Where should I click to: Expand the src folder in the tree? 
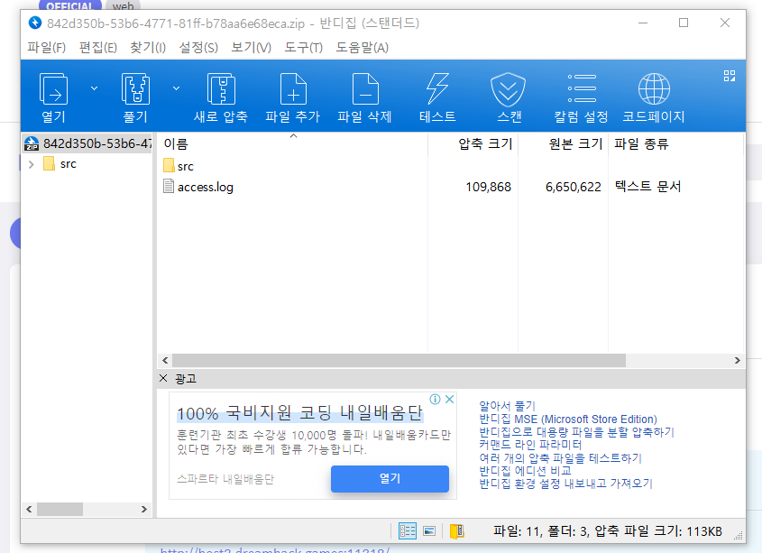(32, 164)
